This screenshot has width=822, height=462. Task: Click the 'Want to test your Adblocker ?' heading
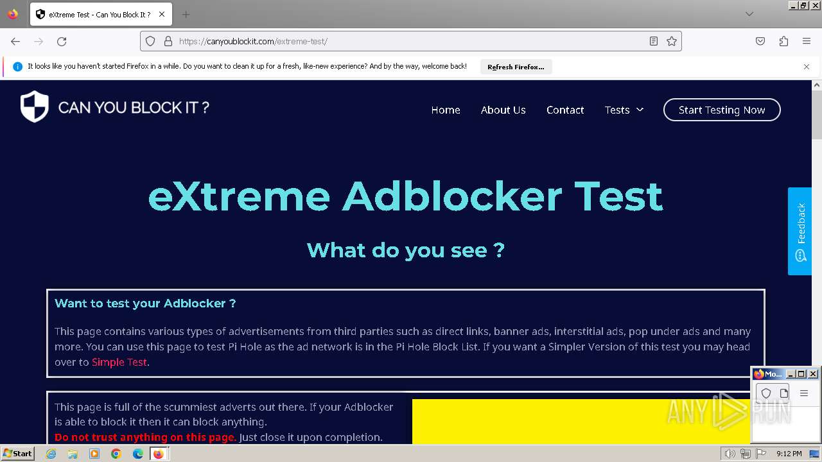[x=145, y=303]
